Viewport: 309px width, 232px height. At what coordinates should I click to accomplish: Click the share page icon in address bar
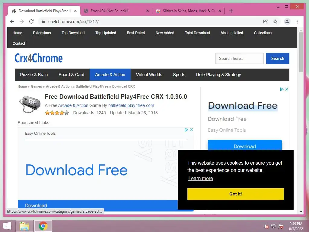pyautogui.click(x=266, y=21)
